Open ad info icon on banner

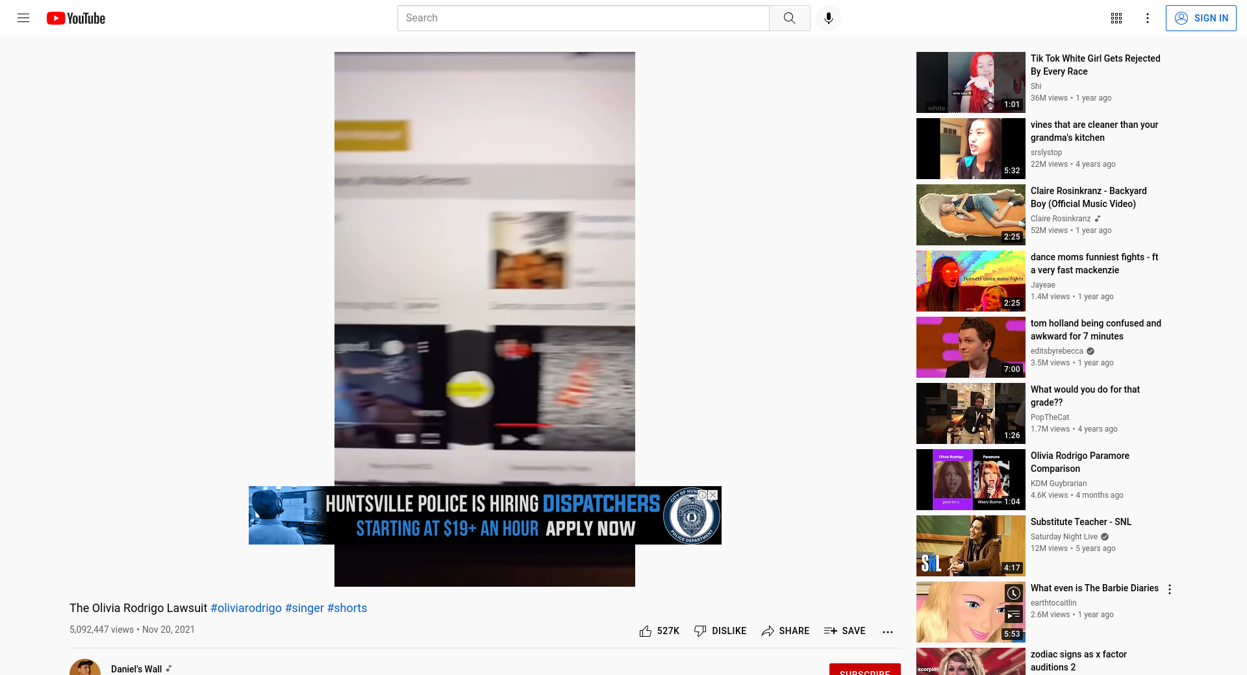coord(702,495)
